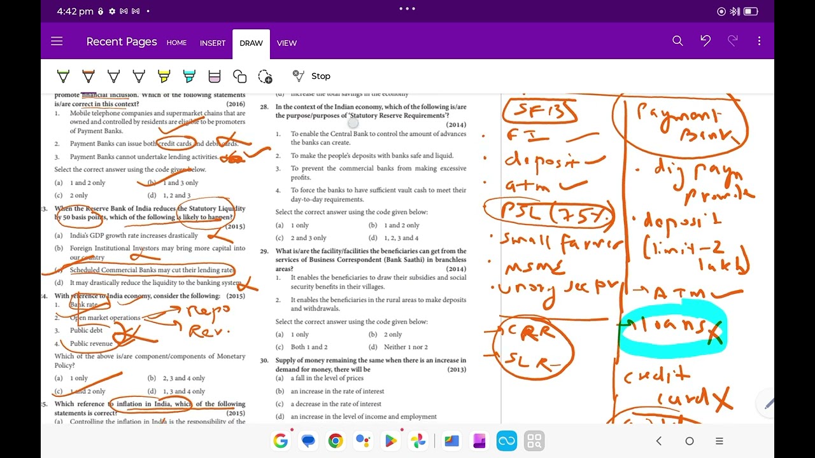Screen dimensions: 815x458
Task: Open the three-dot overflow menu
Action: click(759, 41)
